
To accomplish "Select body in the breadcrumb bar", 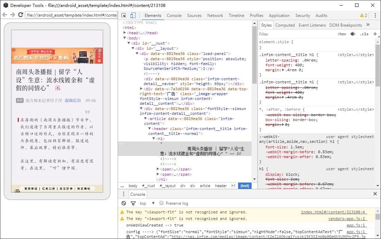I will click(133, 186).
